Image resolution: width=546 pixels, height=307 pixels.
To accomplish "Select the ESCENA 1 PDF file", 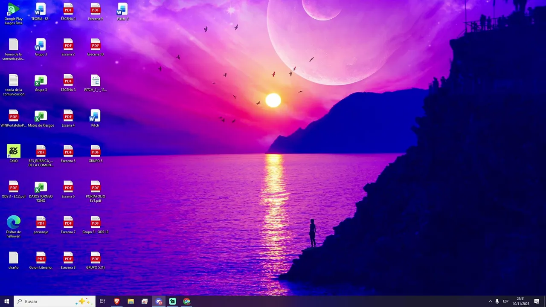I will tap(68, 12).
